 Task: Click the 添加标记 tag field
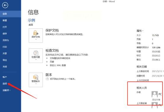[156, 56]
